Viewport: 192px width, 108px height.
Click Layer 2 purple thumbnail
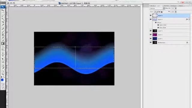coord(155,35)
